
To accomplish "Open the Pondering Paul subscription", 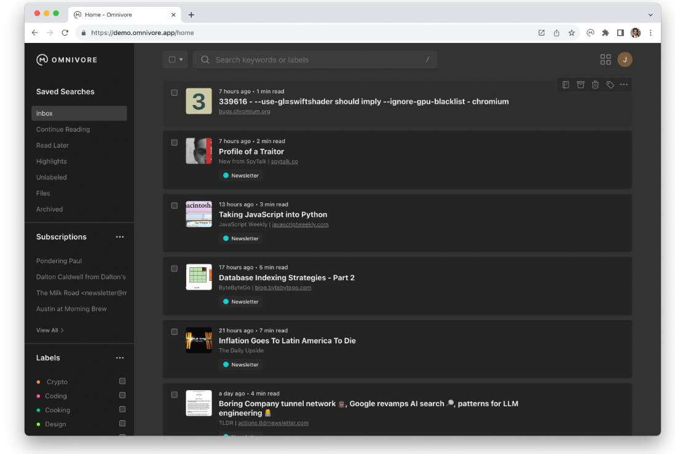I will (x=59, y=260).
